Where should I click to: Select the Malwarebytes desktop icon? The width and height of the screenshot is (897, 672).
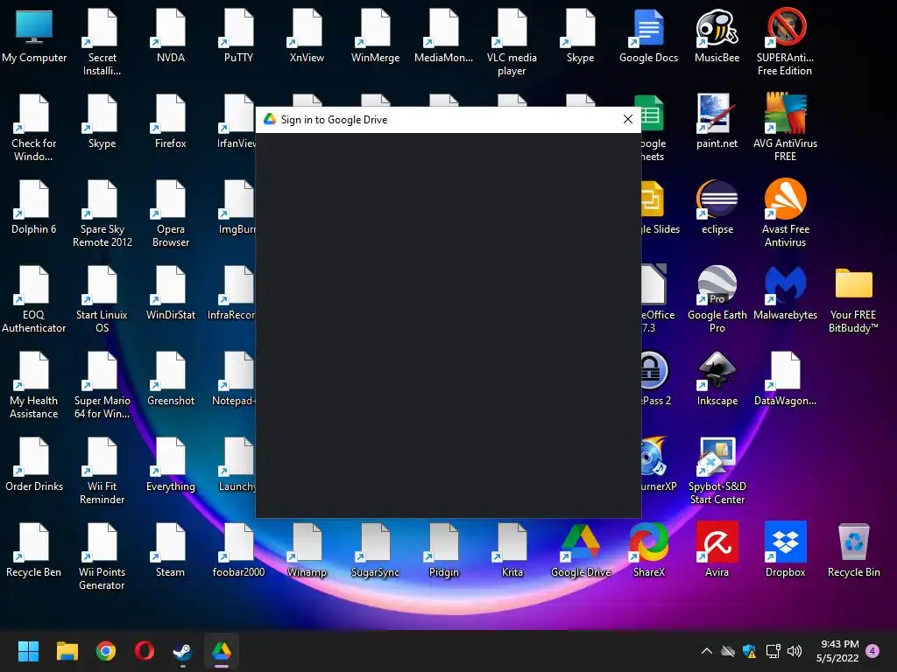pyautogui.click(x=785, y=292)
